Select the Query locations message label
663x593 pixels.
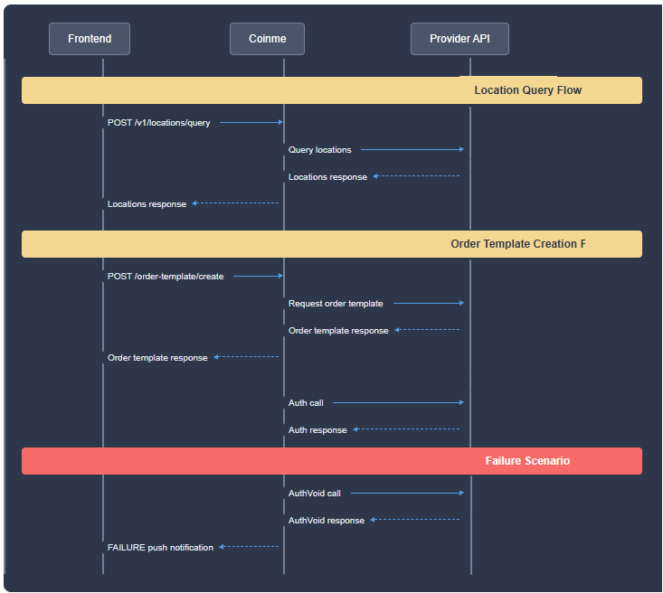click(x=319, y=150)
